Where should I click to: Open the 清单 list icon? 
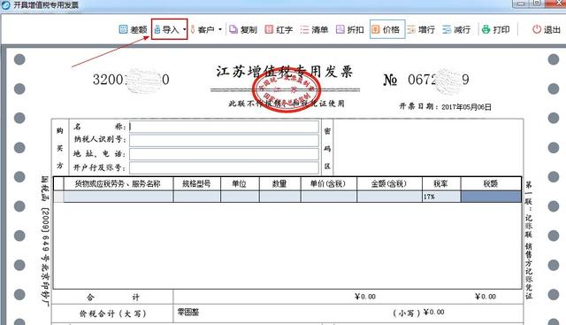304,29
